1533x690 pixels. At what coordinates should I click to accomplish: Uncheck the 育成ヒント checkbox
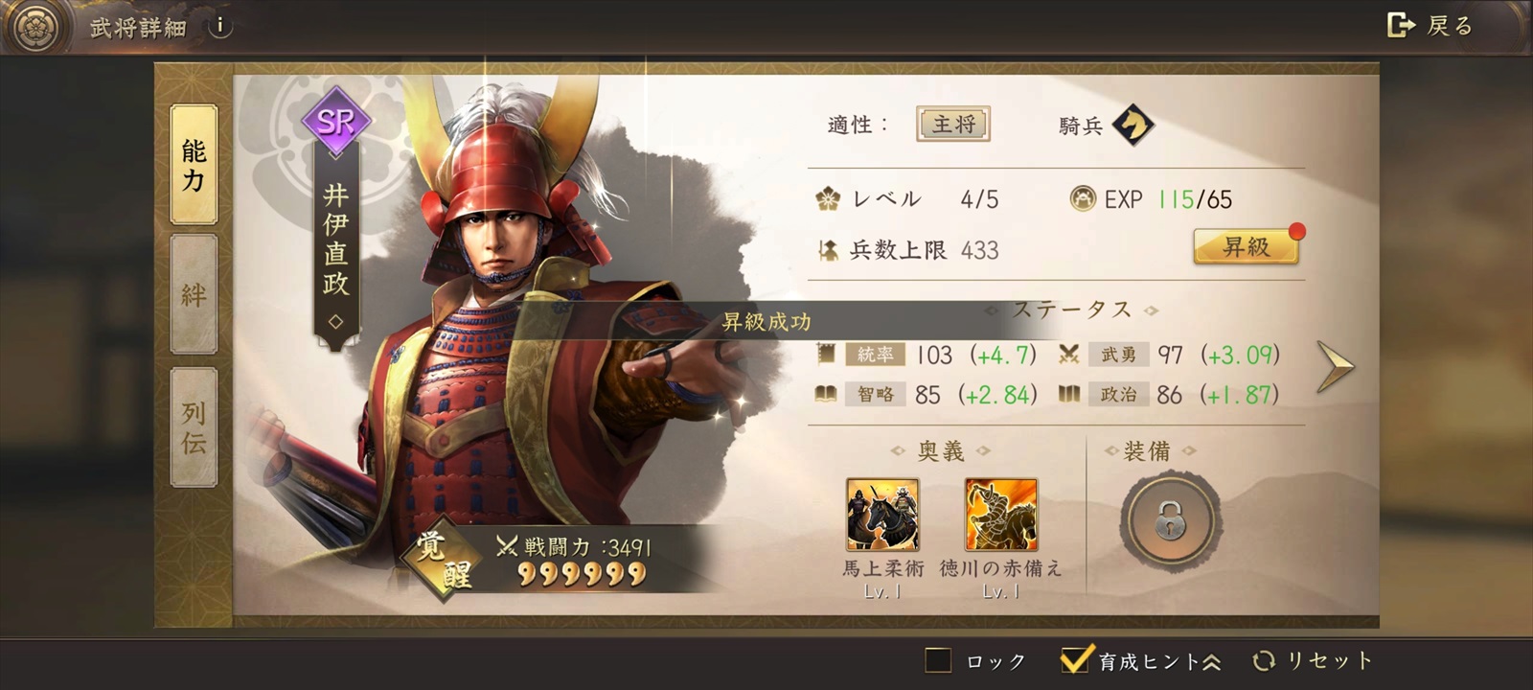(1076, 659)
